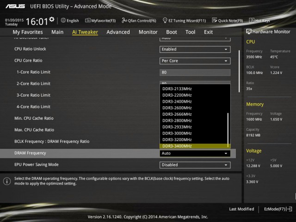This screenshot has height=222, width=296.
Task: Click the Hardware Monitor screen icon
Action: pyautogui.click(x=249, y=31)
